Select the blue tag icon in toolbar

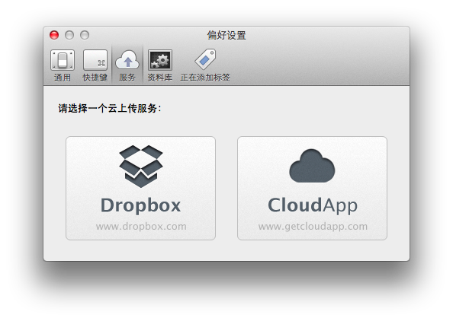pos(205,59)
